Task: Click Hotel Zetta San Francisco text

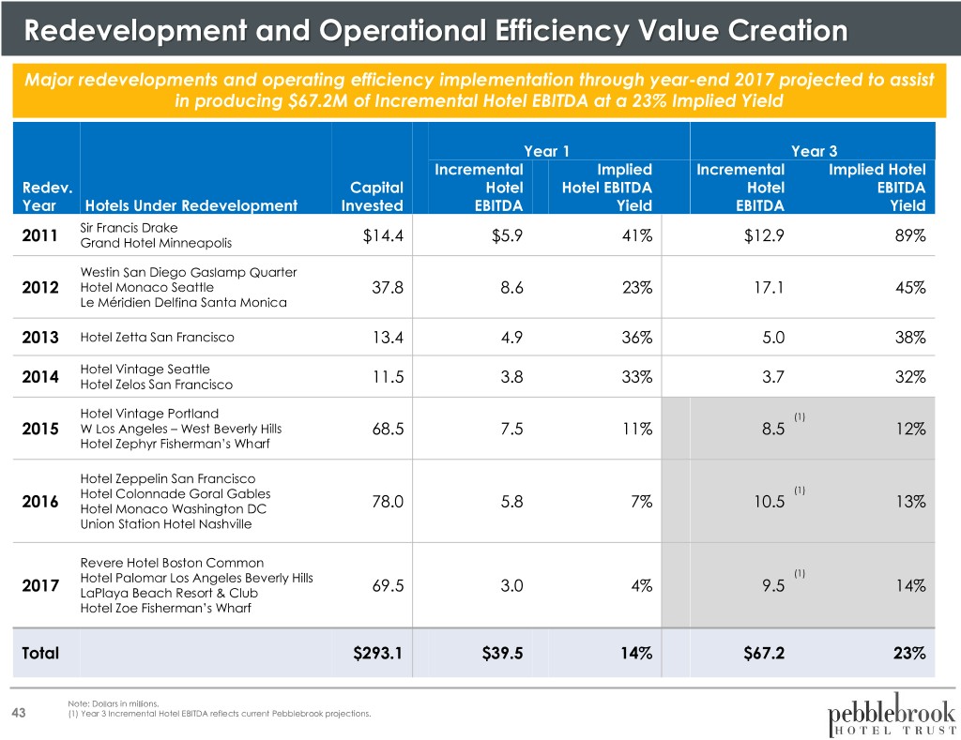Action: click(157, 338)
